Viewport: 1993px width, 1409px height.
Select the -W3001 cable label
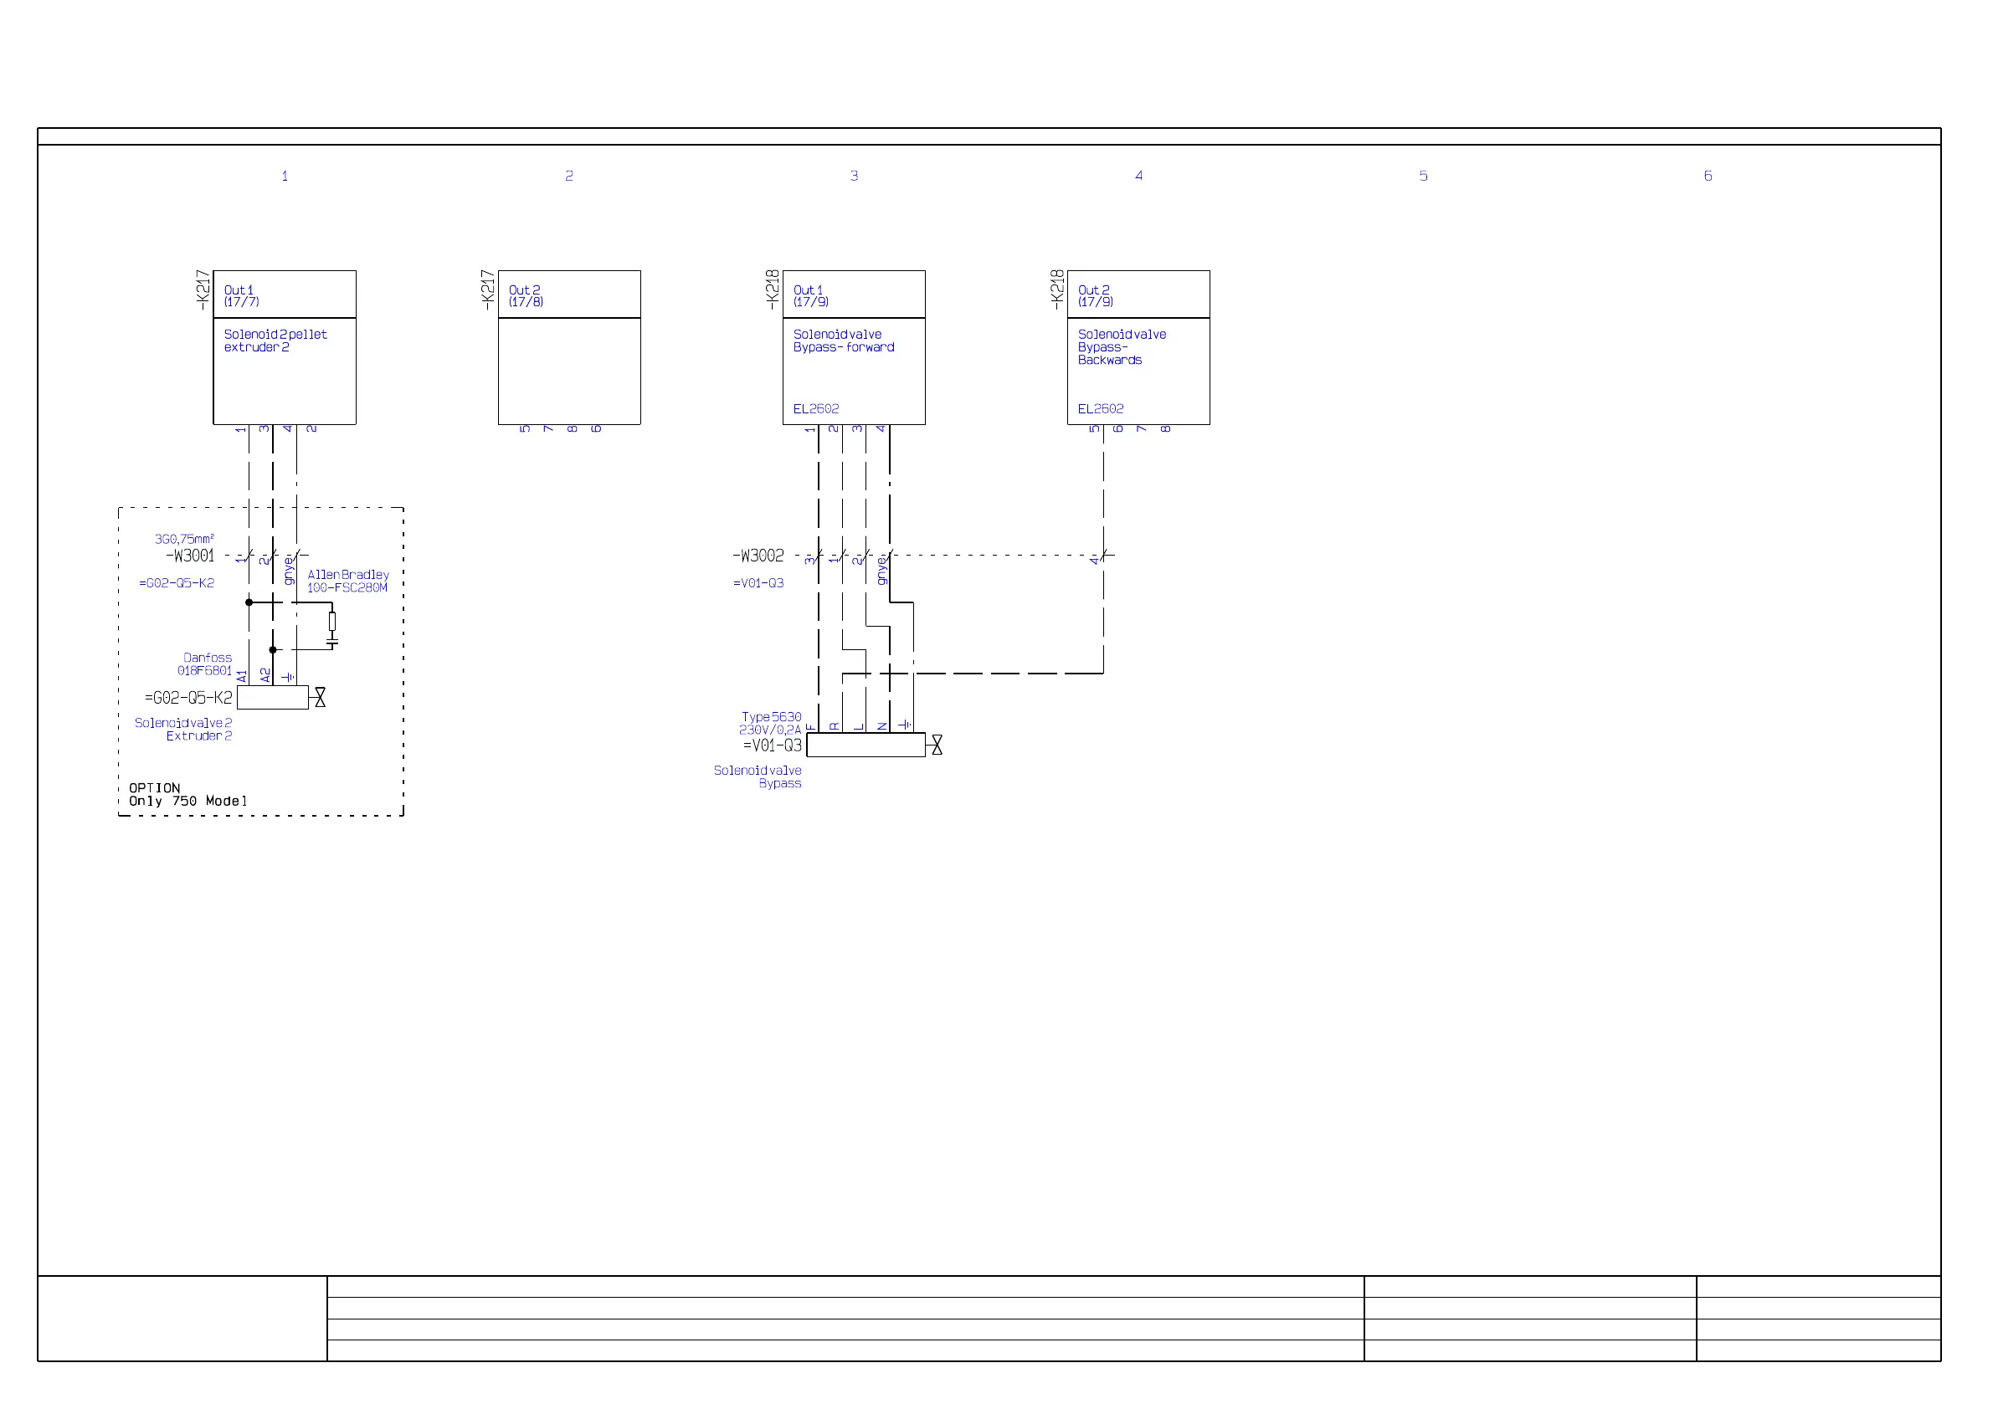point(190,556)
